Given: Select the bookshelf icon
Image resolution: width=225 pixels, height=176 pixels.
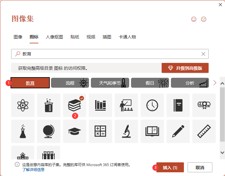Looking at the screenshot, I should tap(100, 105).
